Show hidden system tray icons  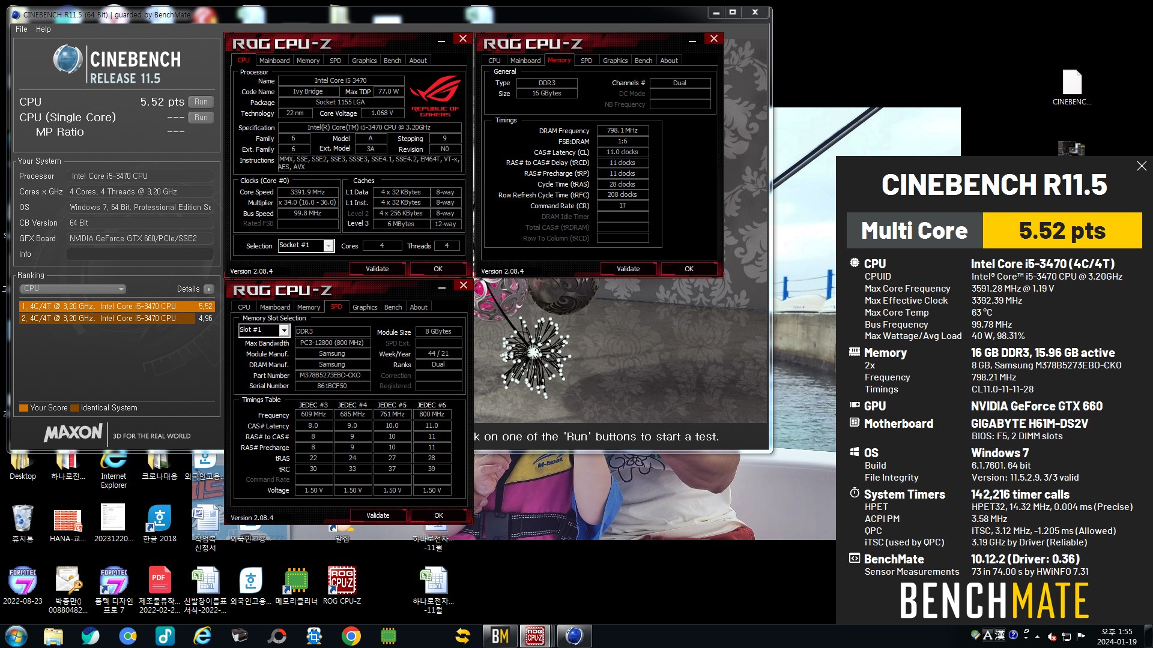pos(1037,637)
